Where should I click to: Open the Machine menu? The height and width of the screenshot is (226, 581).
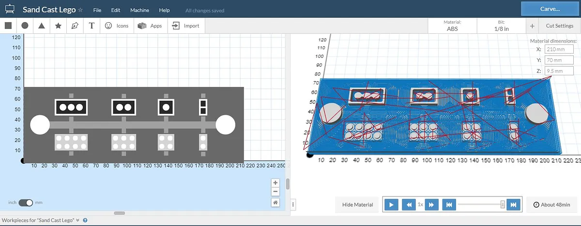tap(139, 10)
